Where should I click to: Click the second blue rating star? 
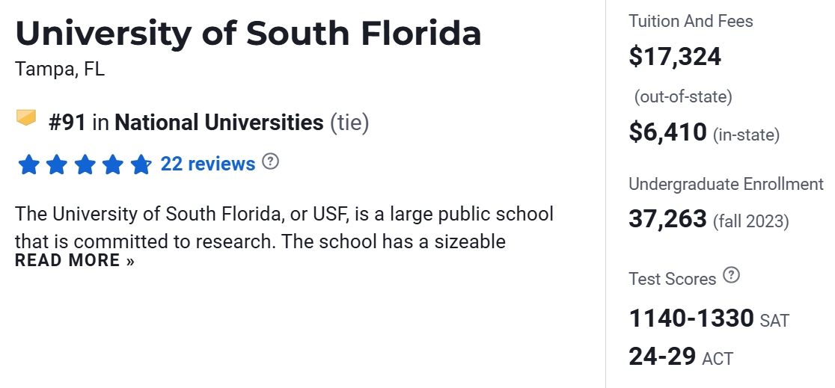pos(57,164)
